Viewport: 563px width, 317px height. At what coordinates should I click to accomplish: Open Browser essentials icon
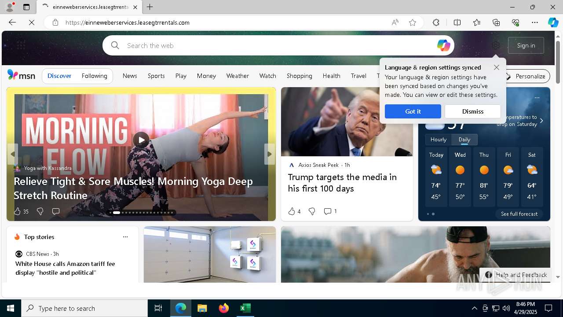[515, 22]
